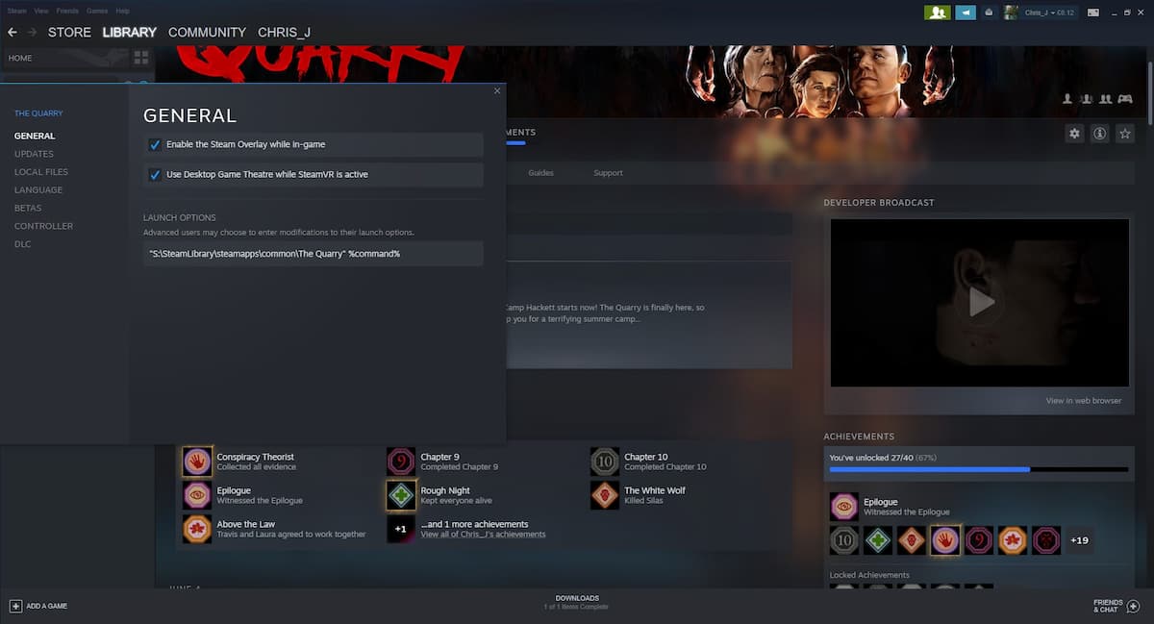Open the green friends list icon

(937, 12)
